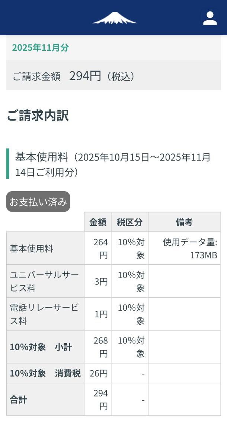Tap the 10%対象 小計 row label
The height and width of the screenshot is (423, 227).
pos(41,347)
